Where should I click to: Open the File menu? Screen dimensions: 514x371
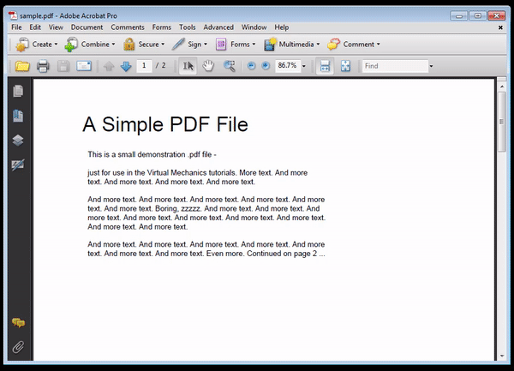[16, 27]
